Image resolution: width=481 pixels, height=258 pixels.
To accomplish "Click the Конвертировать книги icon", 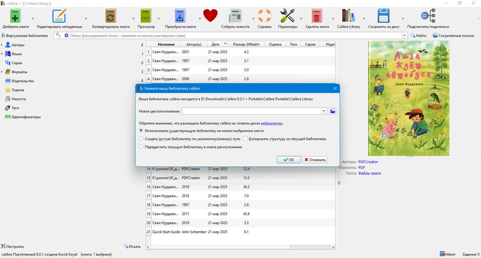I will pos(111,16).
